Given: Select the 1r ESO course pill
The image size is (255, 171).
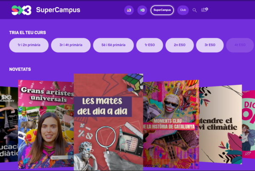Looking at the screenshot, I should coord(150,45).
